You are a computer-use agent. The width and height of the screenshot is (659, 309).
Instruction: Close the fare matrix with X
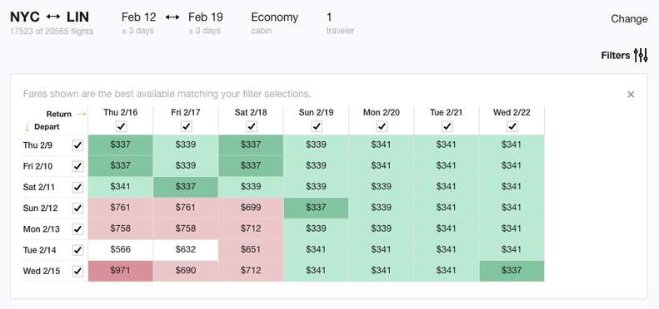(631, 95)
